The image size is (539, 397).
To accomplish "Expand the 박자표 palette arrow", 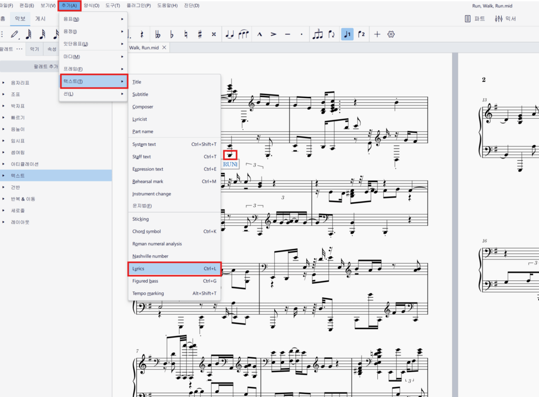I will click(4, 106).
